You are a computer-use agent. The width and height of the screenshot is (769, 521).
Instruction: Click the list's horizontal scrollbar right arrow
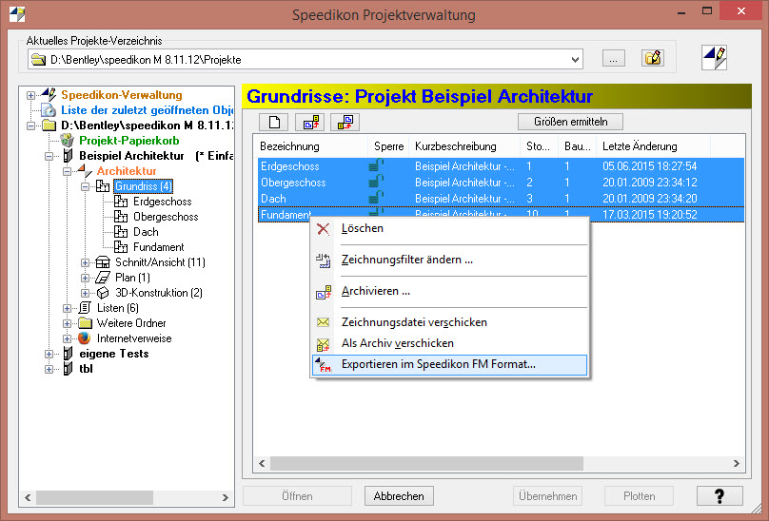[x=736, y=463]
